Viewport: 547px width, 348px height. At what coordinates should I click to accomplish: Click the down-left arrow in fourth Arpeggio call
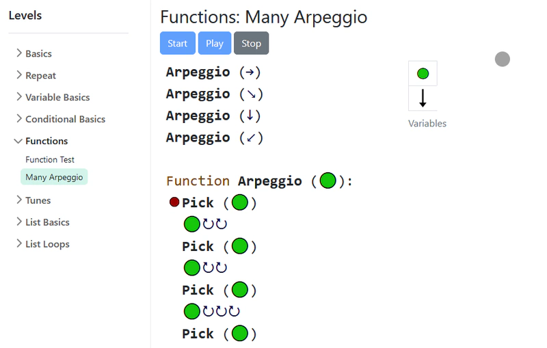point(251,137)
